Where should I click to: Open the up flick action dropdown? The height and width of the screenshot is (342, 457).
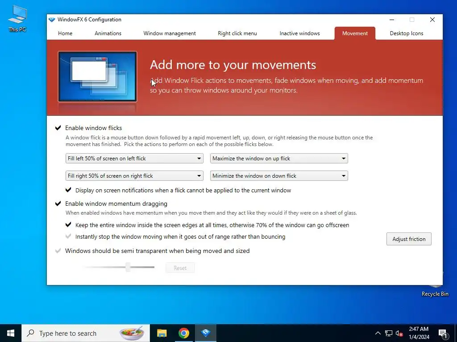(x=279, y=159)
